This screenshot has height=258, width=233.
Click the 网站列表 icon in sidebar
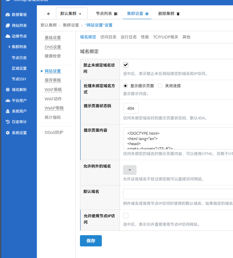click(8, 25)
